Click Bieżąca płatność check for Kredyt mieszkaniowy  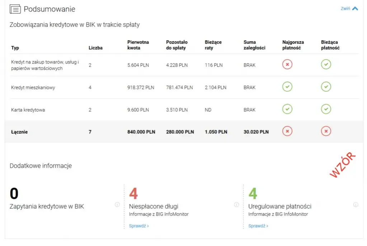tap(326, 87)
